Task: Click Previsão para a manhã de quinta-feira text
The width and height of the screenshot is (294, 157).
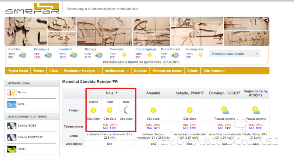Action: 141,62
